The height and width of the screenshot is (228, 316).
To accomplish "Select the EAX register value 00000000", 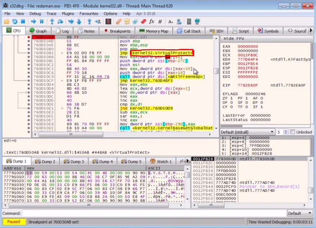I will click(x=248, y=46).
